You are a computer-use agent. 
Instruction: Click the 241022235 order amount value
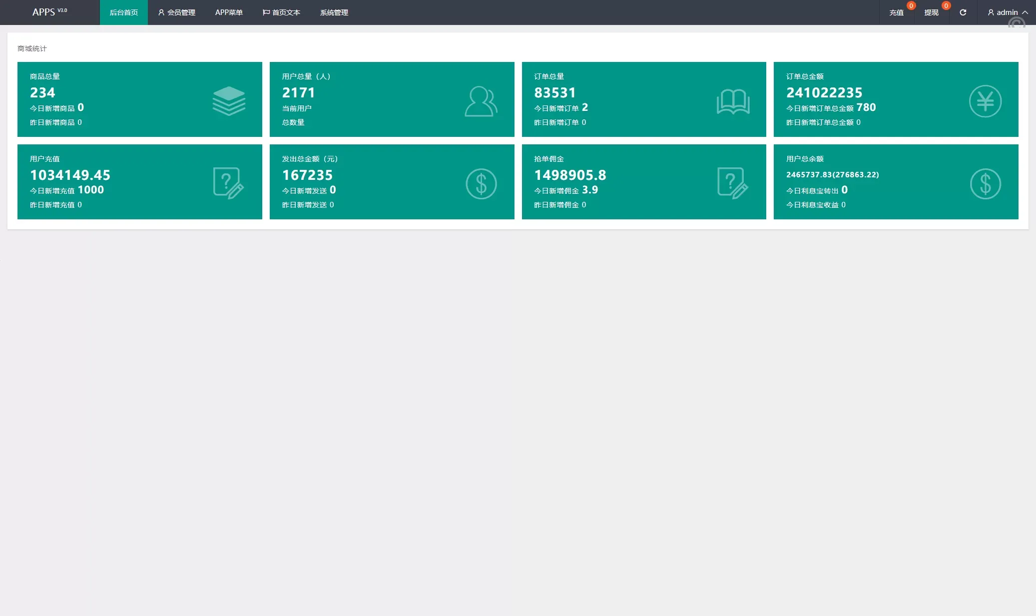(x=824, y=93)
